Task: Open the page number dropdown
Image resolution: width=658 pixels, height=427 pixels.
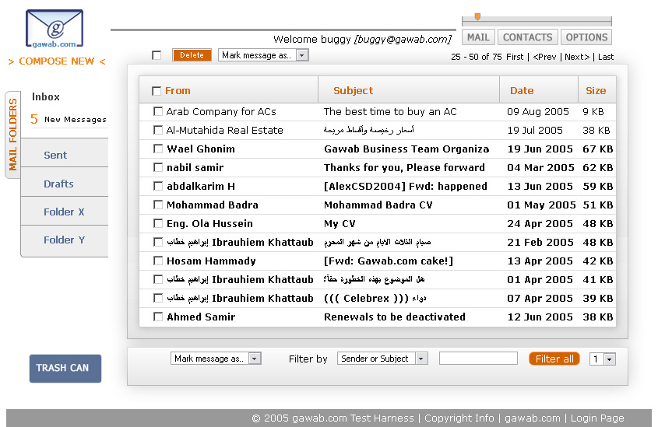Action: [609, 359]
